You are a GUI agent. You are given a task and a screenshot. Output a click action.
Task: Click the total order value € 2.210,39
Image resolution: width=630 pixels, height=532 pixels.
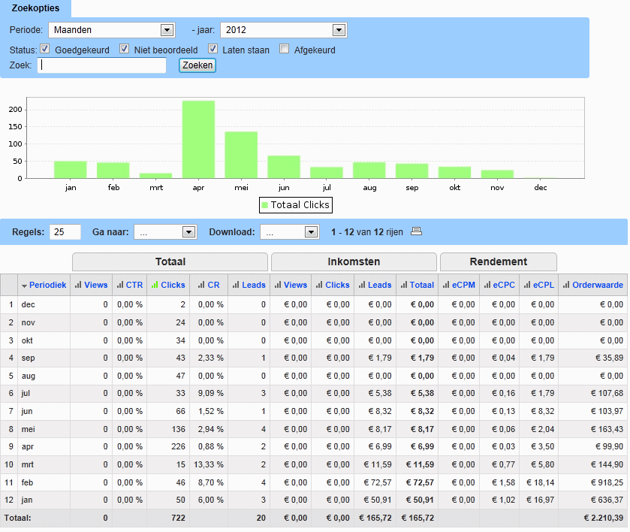(x=604, y=518)
